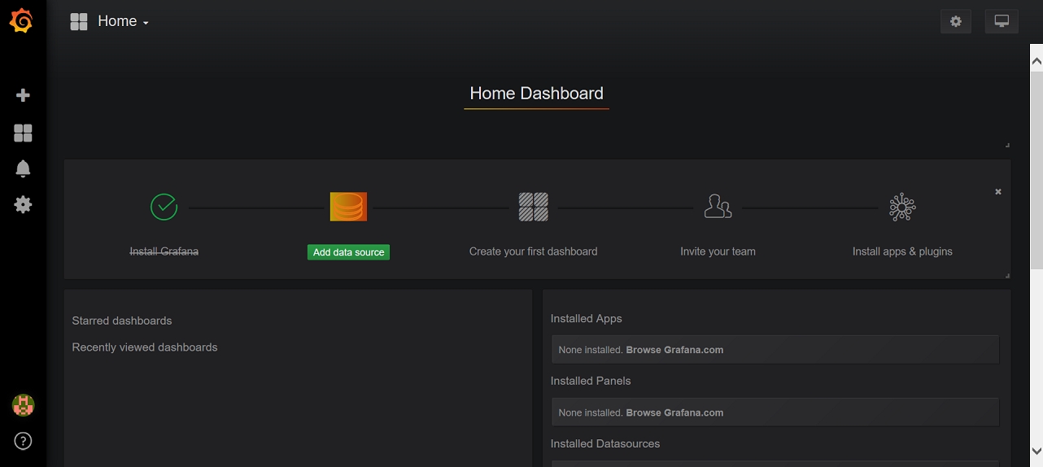Click the Grafana logo icon
Viewport: 1043px width, 467px height.
(x=22, y=21)
